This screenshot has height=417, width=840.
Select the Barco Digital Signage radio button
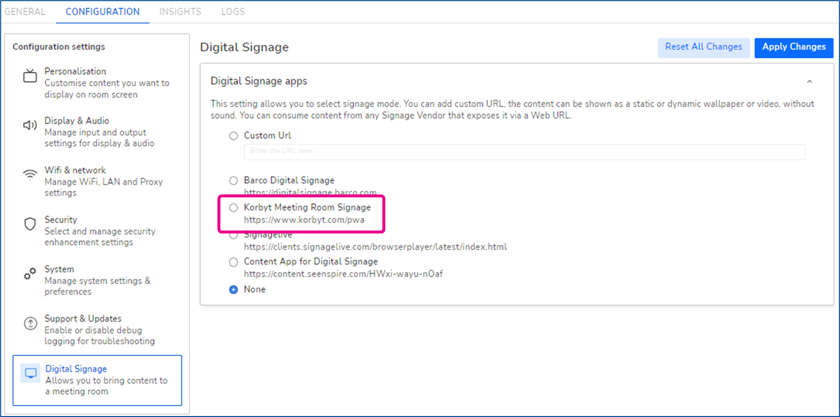233,181
